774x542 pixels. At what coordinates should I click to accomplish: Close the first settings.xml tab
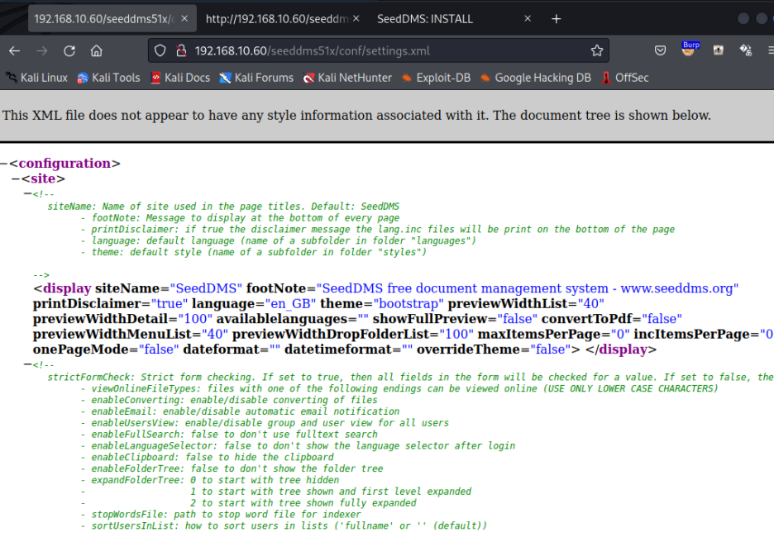184,18
